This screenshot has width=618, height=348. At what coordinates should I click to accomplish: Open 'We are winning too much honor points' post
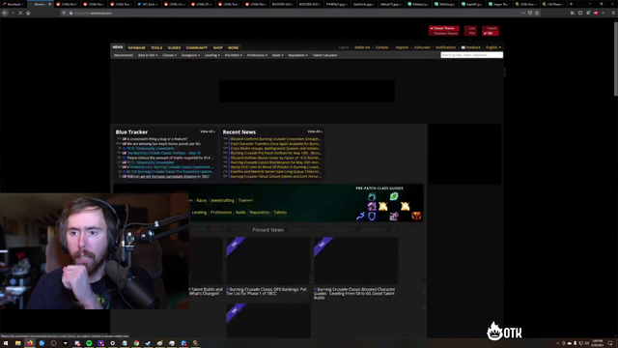coord(163,144)
